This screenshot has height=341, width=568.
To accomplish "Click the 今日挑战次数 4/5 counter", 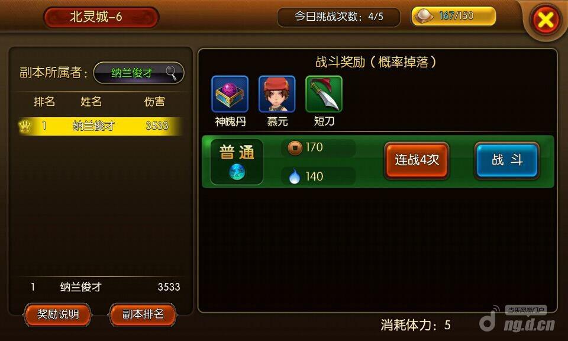I will (338, 17).
